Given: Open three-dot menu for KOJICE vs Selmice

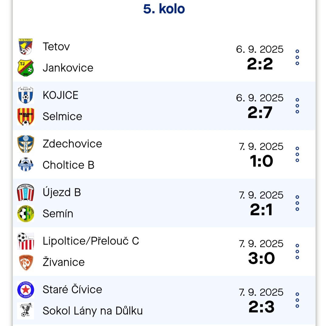Looking at the screenshot, I should click(297, 106).
